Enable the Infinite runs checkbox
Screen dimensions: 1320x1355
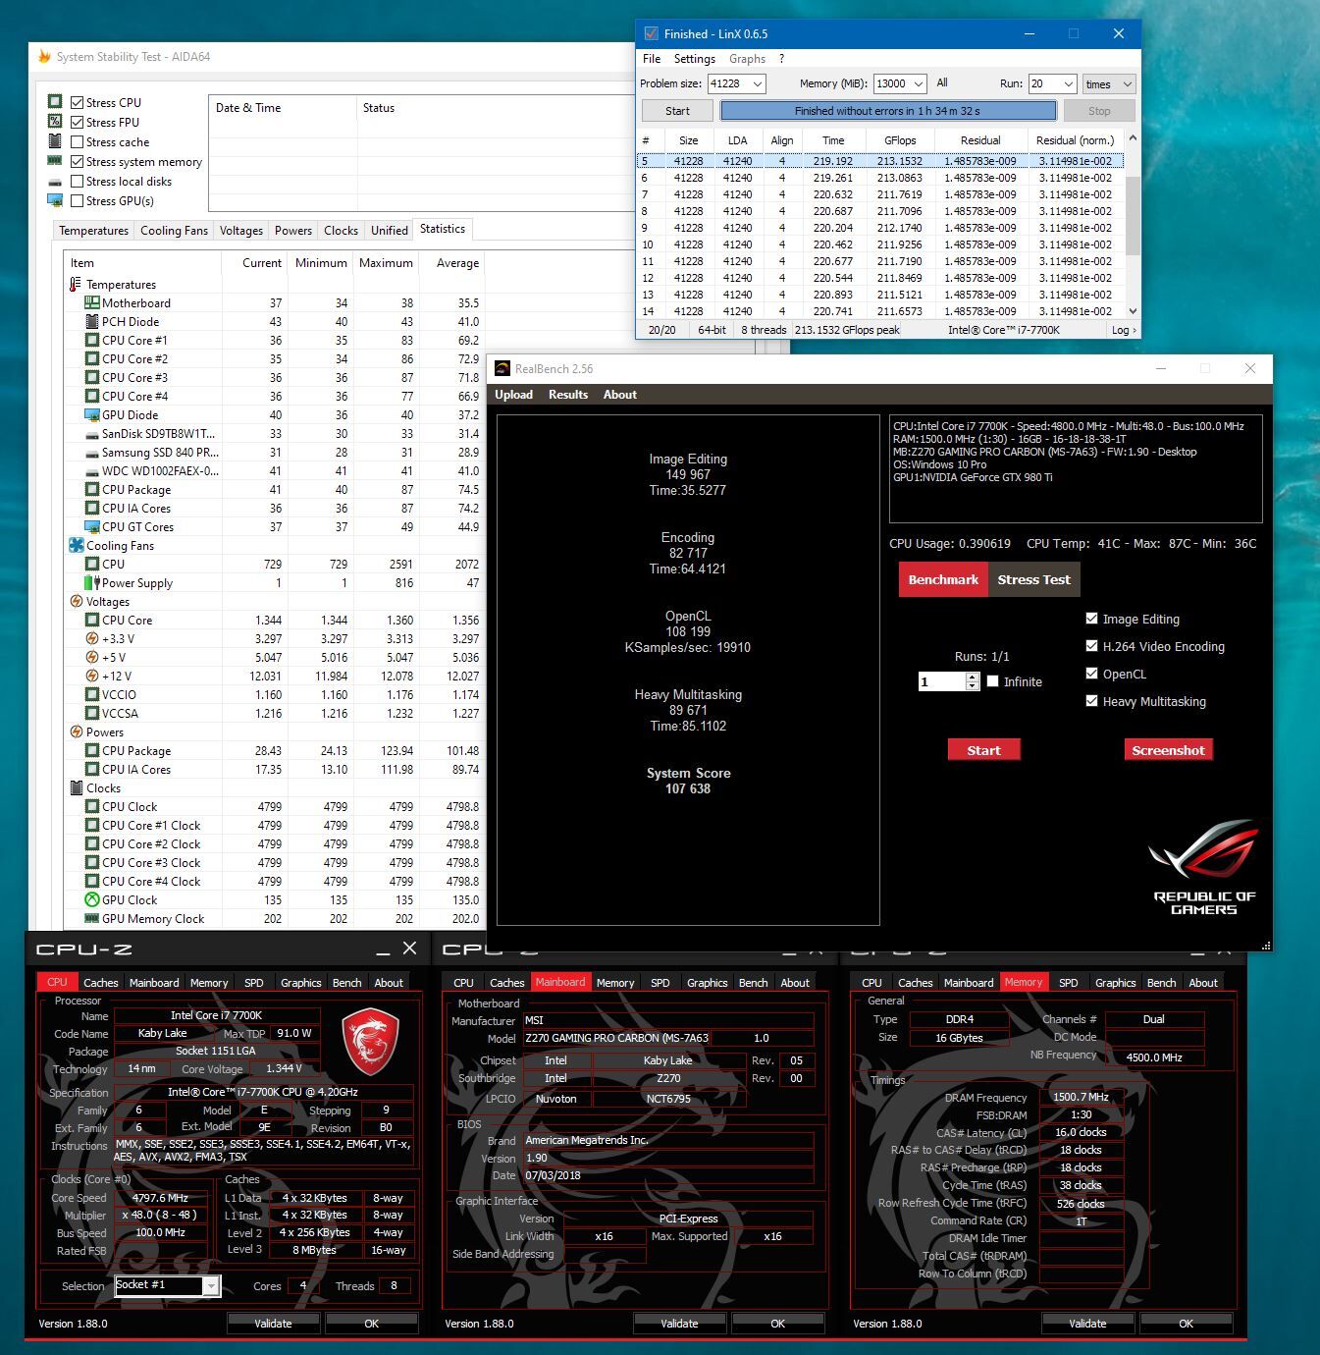(x=992, y=681)
